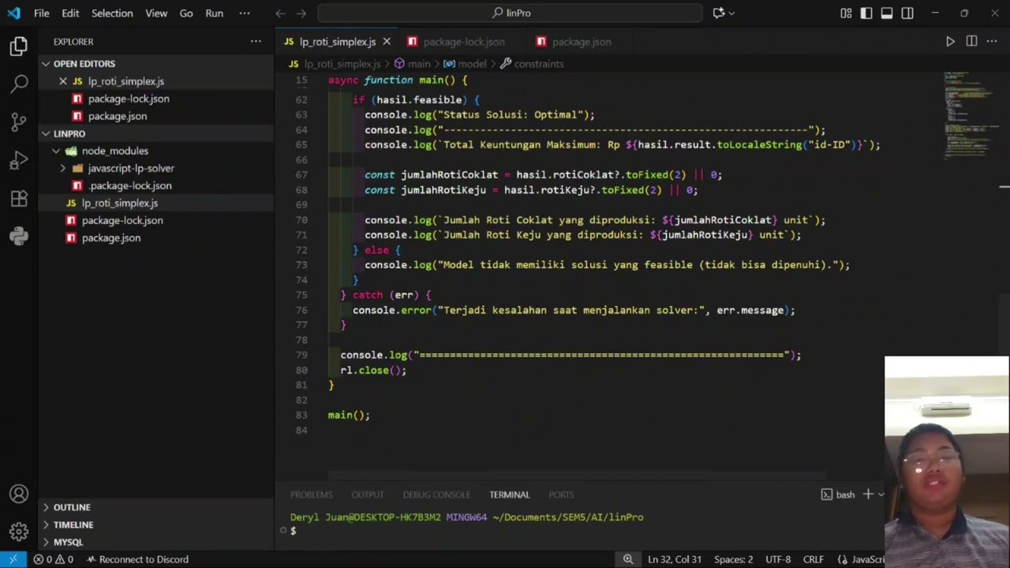The image size is (1010, 568).
Task: Open the Selection menu
Action: click(112, 13)
